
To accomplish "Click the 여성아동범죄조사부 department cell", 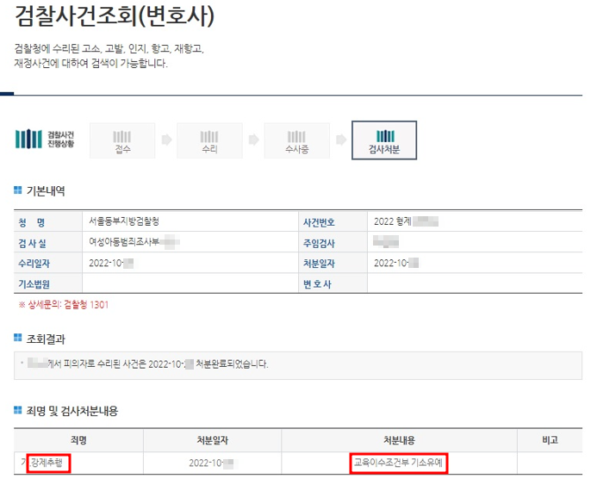I will pos(128,242).
